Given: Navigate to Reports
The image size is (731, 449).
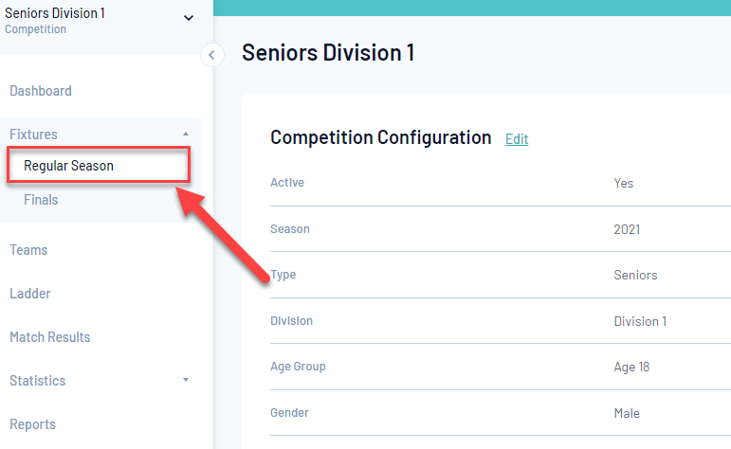Looking at the screenshot, I should (x=33, y=424).
